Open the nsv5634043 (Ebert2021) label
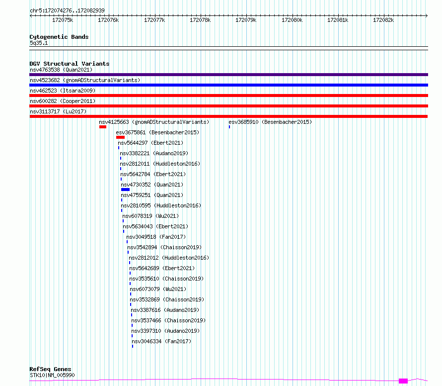Viewport: 442px width, 386px height. 155,226
